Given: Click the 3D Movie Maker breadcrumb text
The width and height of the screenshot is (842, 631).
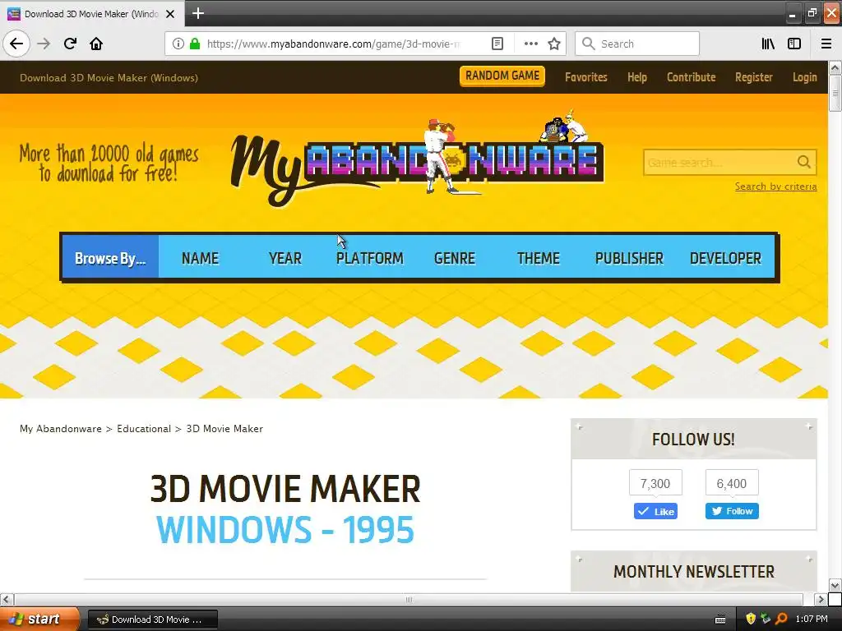Looking at the screenshot, I should click(224, 429).
